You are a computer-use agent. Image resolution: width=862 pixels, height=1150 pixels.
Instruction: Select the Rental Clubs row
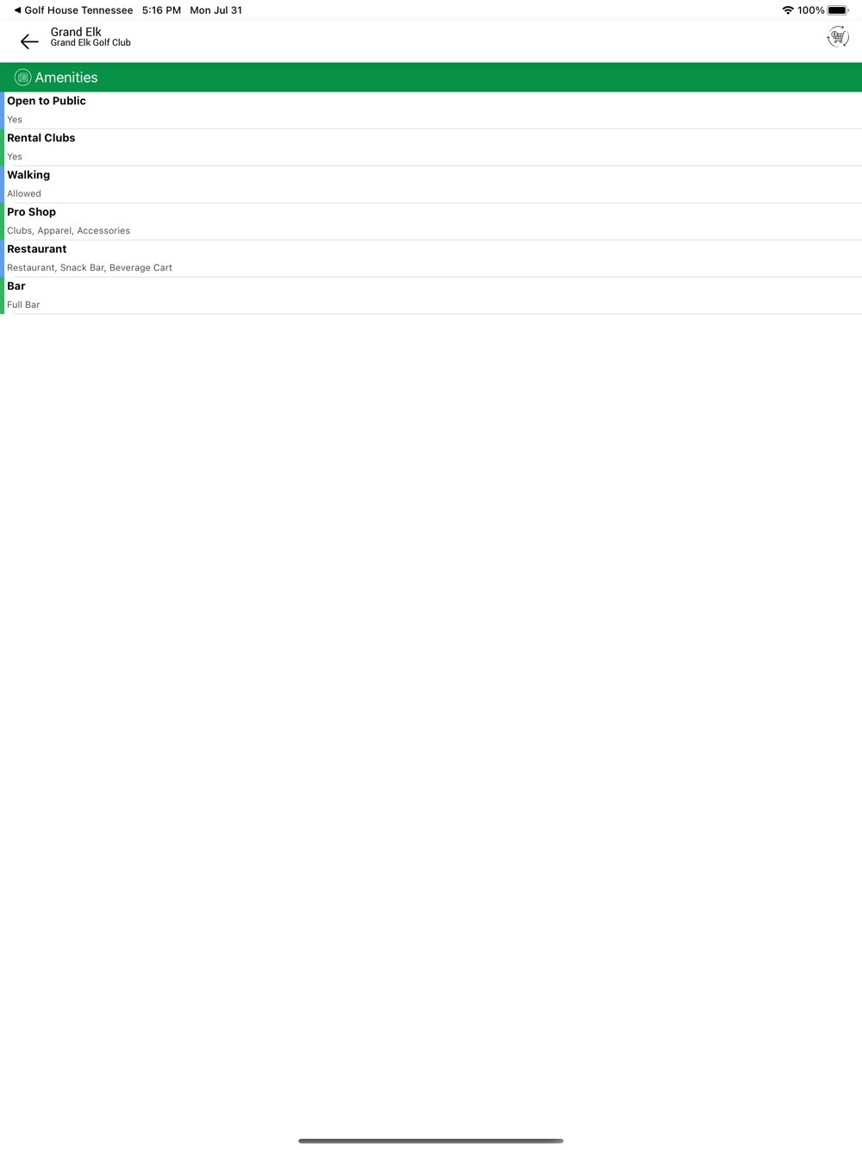click(x=431, y=147)
